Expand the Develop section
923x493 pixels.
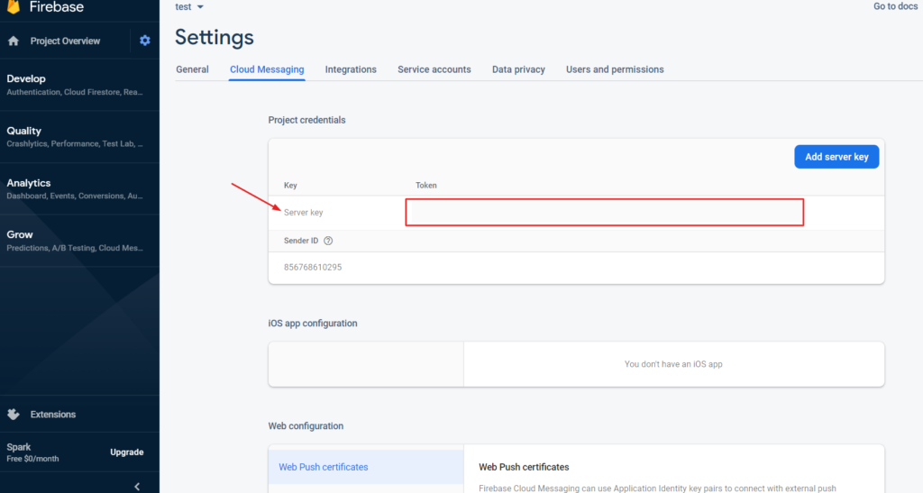point(79,85)
